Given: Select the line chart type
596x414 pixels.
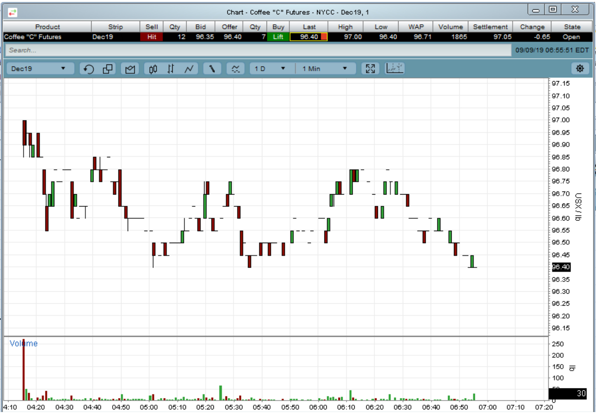Looking at the screenshot, I should click(x=189, y=69).
